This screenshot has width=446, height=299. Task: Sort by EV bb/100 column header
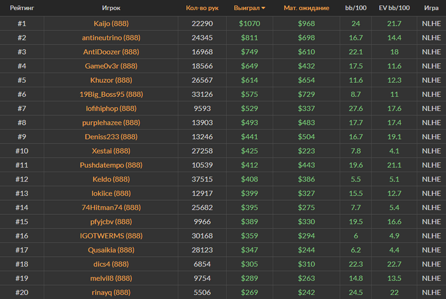[x=394, y=8]
